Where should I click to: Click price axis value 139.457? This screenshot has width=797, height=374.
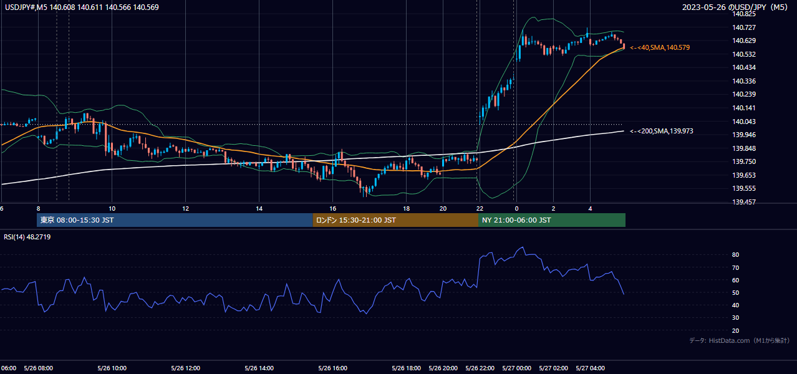click(x=743, y=202)
